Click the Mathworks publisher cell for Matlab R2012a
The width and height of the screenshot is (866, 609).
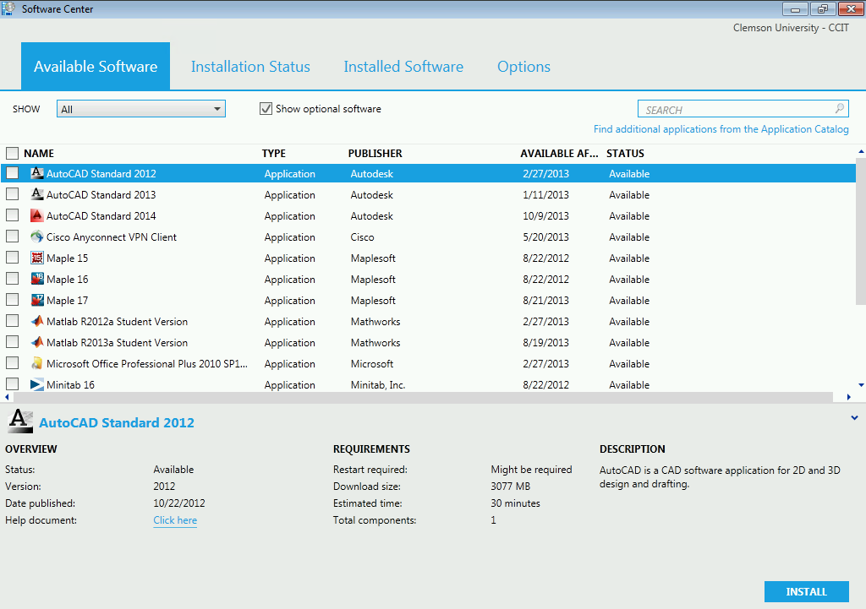coord(375,322)
